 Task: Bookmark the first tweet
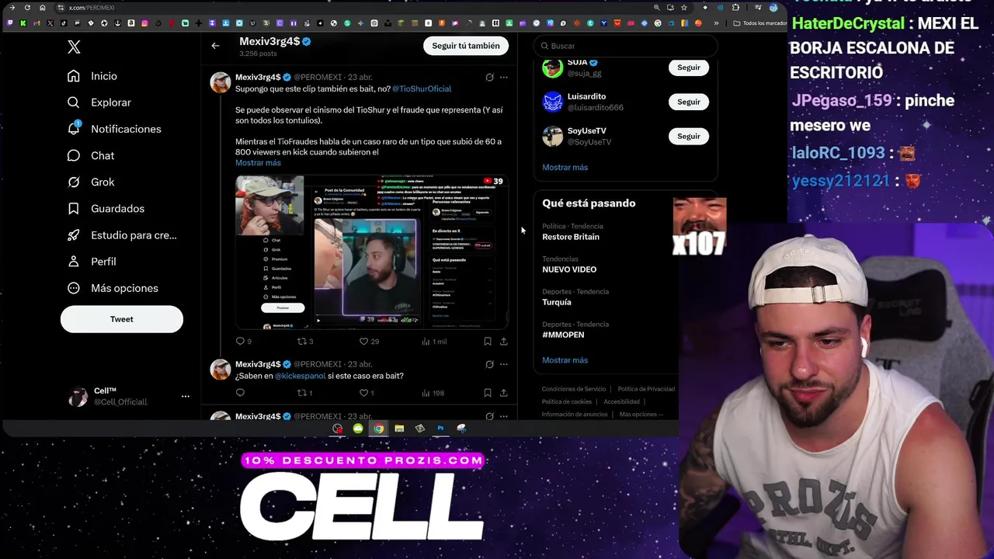[x=488, y=342]
